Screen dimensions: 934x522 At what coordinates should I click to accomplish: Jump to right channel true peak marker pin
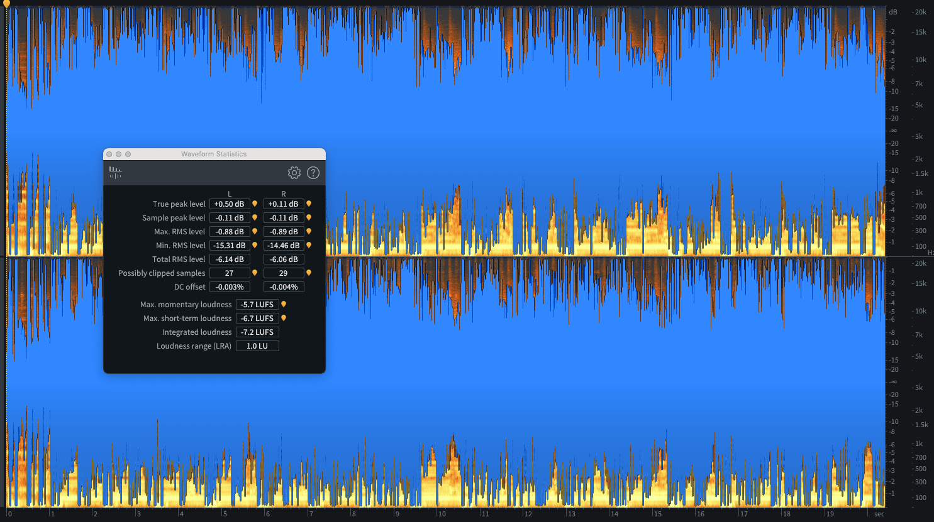pos(309,204)
